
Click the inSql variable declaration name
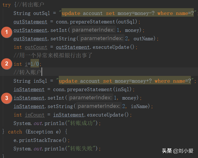(40, 81)
